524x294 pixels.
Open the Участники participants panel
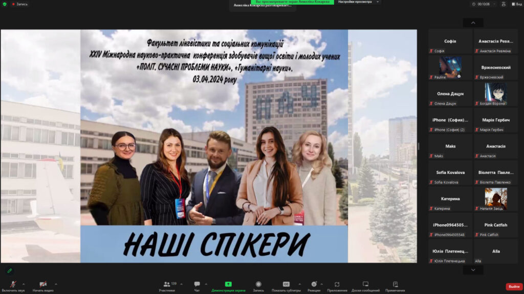click(x=167, y=284)
